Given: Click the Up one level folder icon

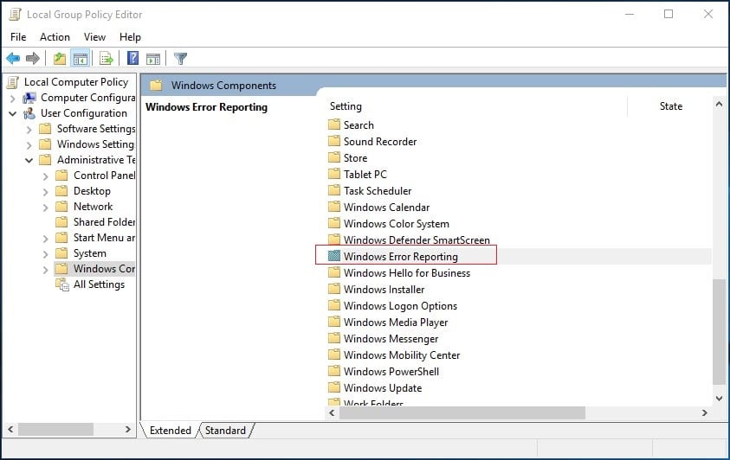Looking at the screenshot, I should click(60, 59).
